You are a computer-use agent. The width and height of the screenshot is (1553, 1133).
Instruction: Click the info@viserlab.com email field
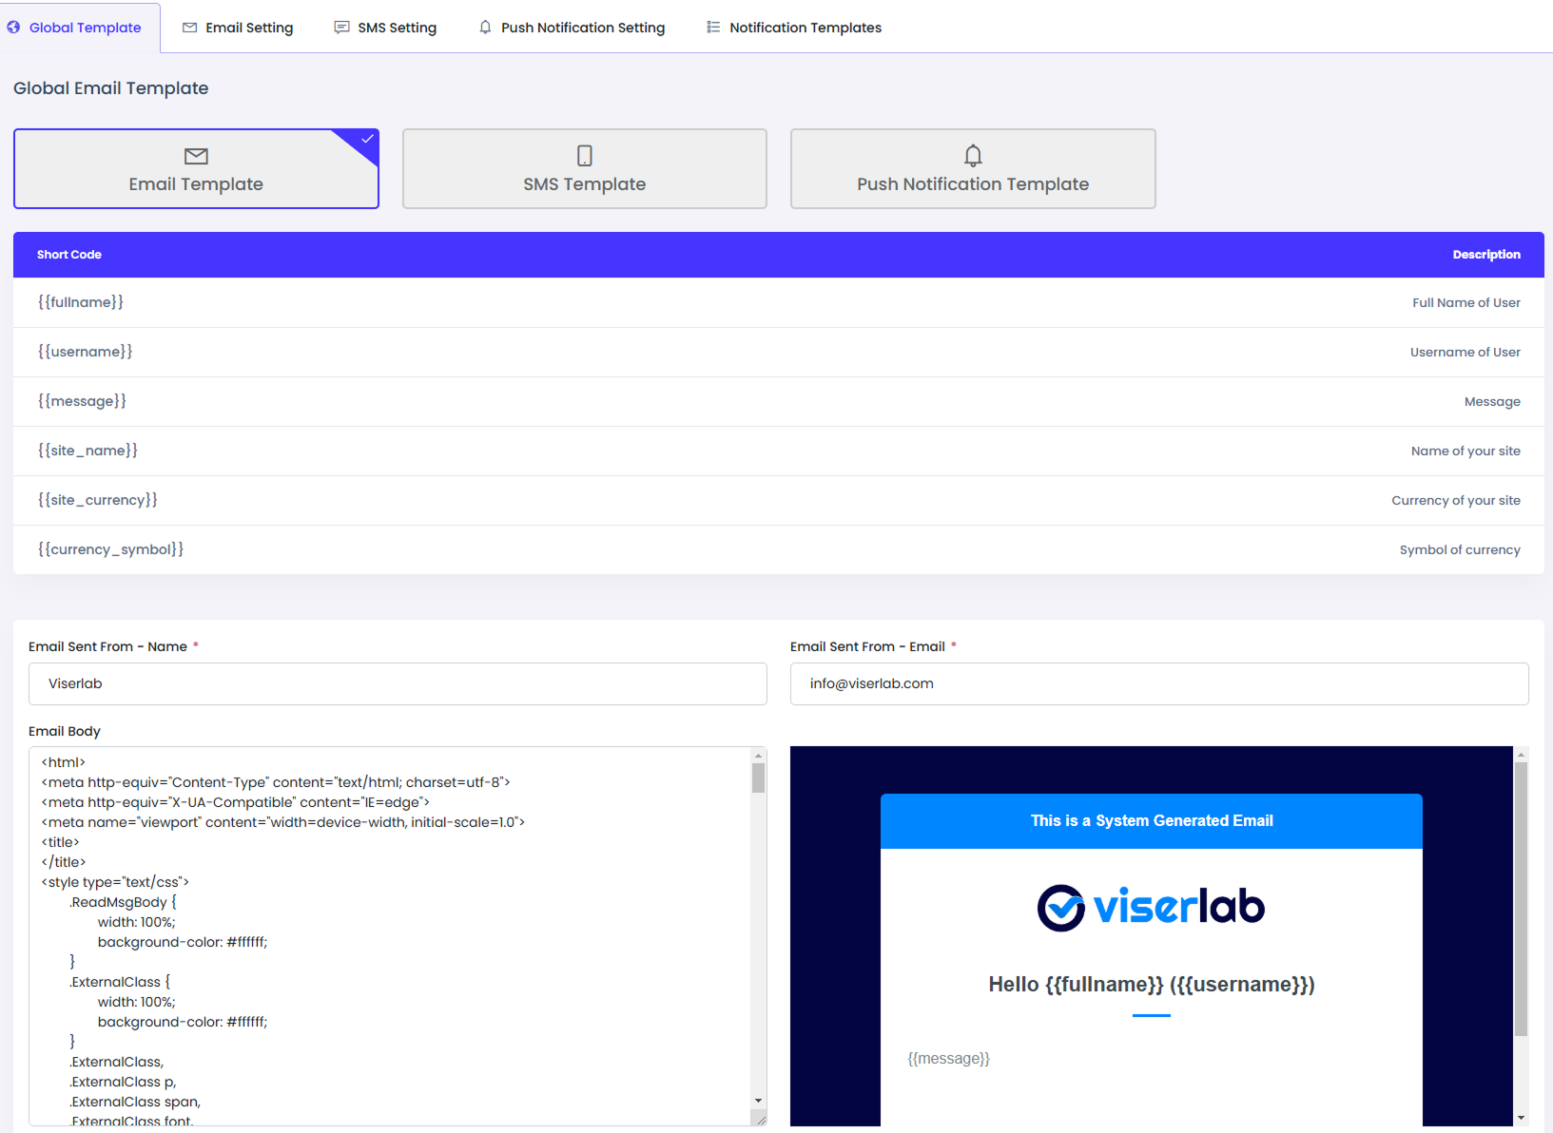[1157, 683]
